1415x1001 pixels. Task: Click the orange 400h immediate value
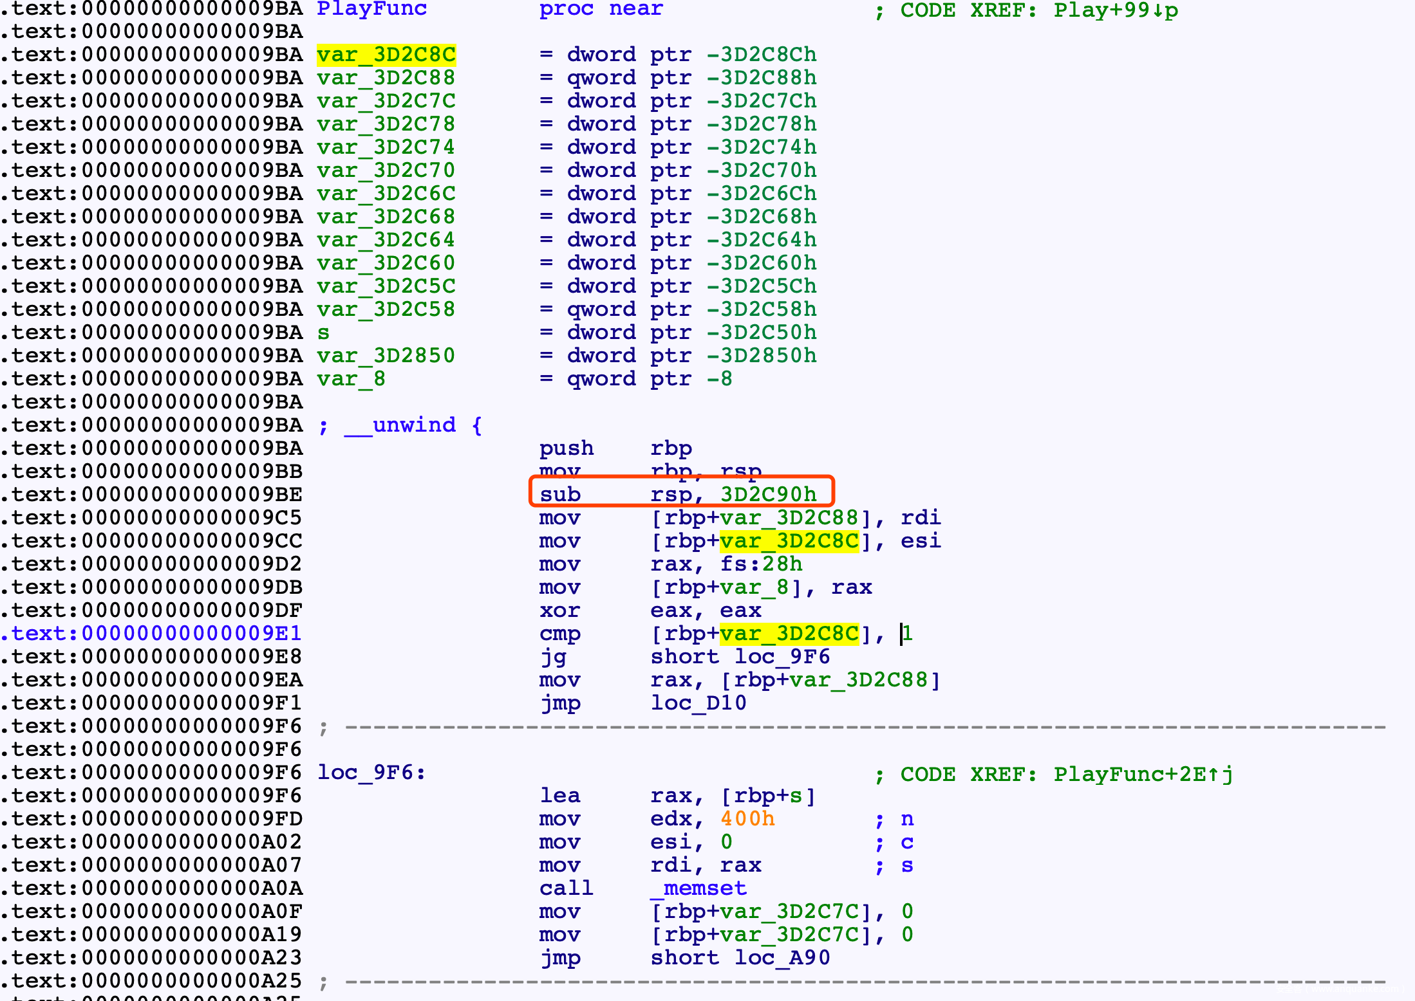pyautogui.click(x=747, y=819)
